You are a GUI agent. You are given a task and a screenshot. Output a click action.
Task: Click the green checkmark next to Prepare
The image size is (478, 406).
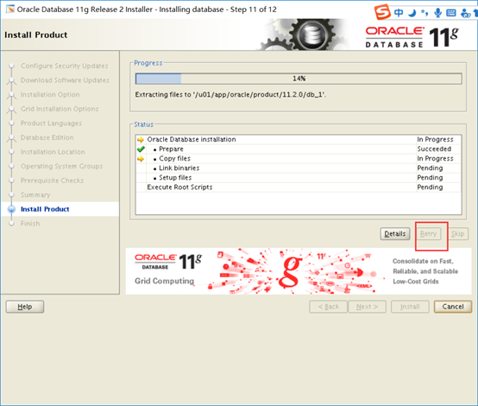click(x=141, y=149)
